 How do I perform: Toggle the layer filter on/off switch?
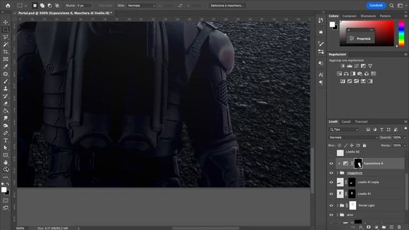click(405, 128)
